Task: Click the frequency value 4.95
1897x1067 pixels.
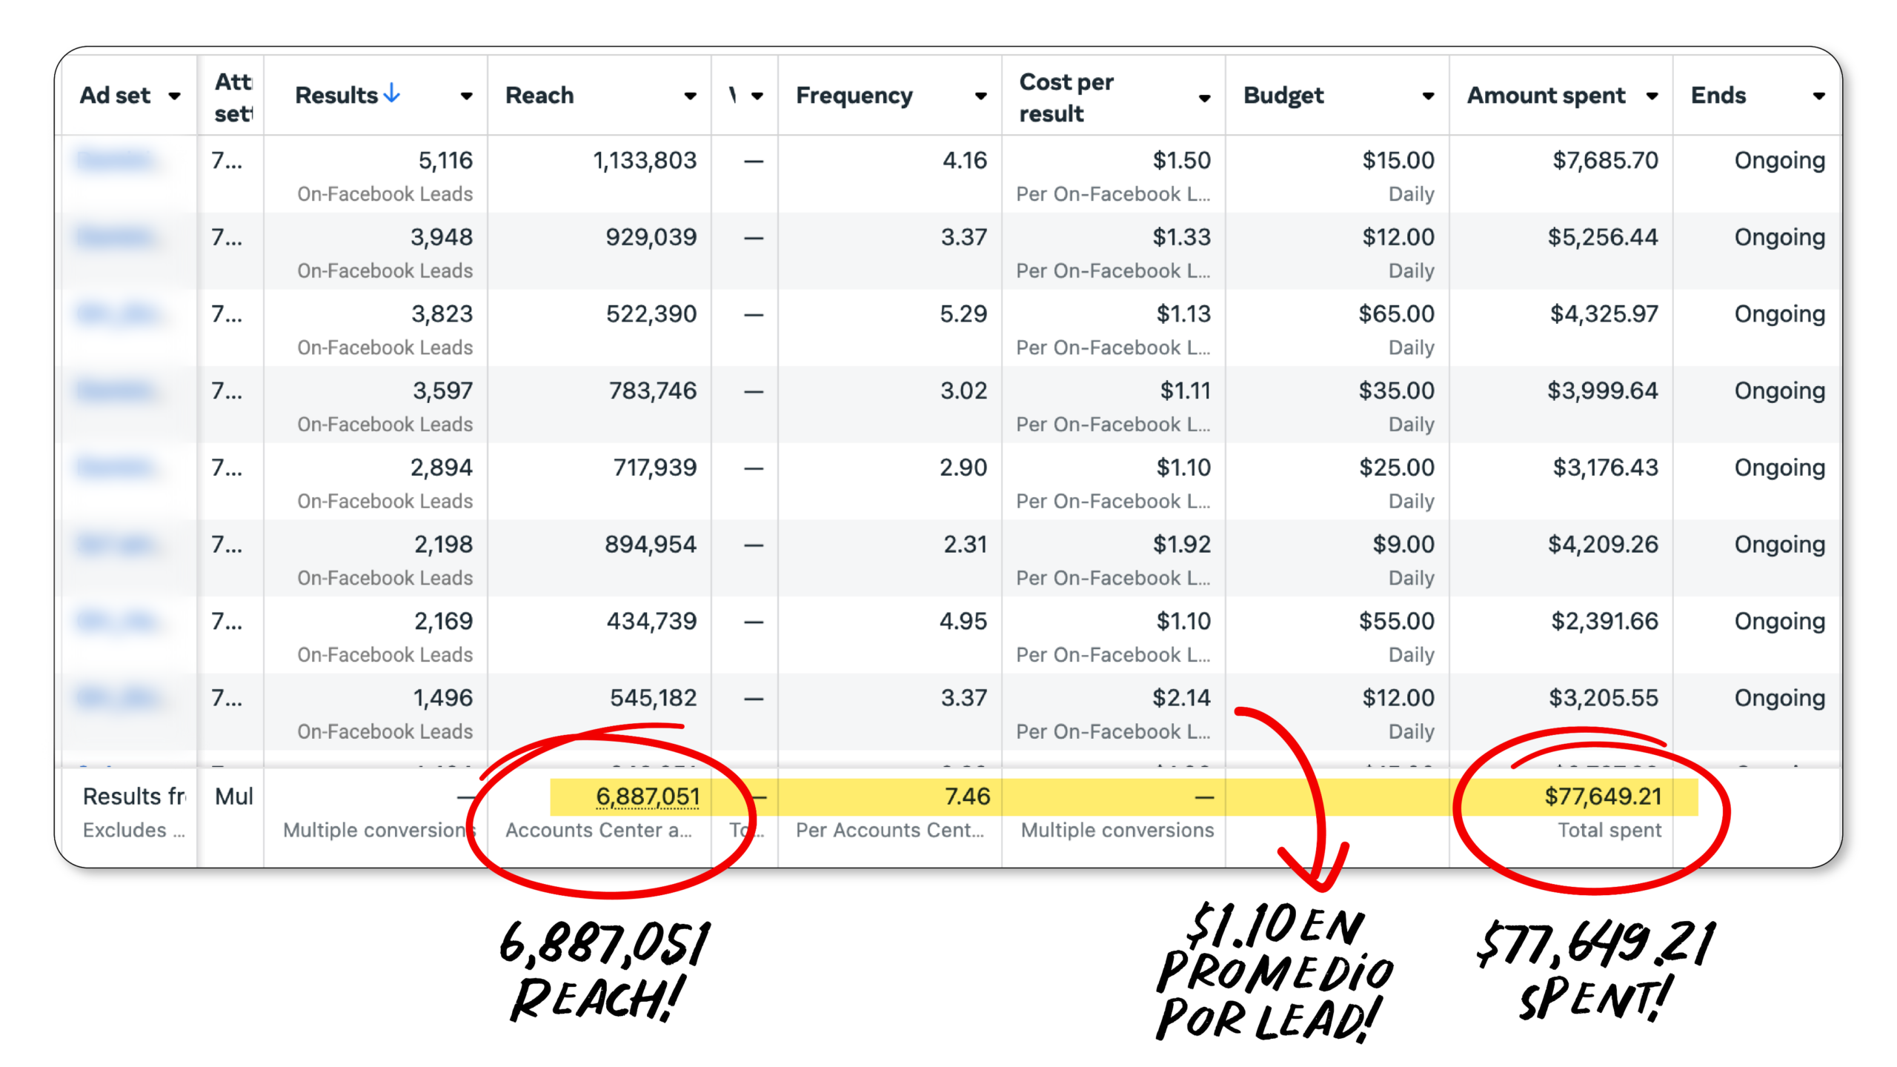Action: tap(963, 621)
